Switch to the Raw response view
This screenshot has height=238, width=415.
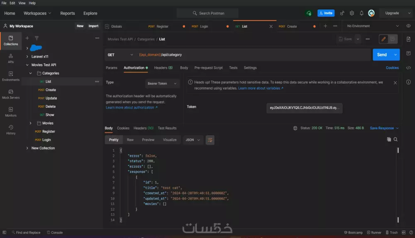tap(130, 140)
